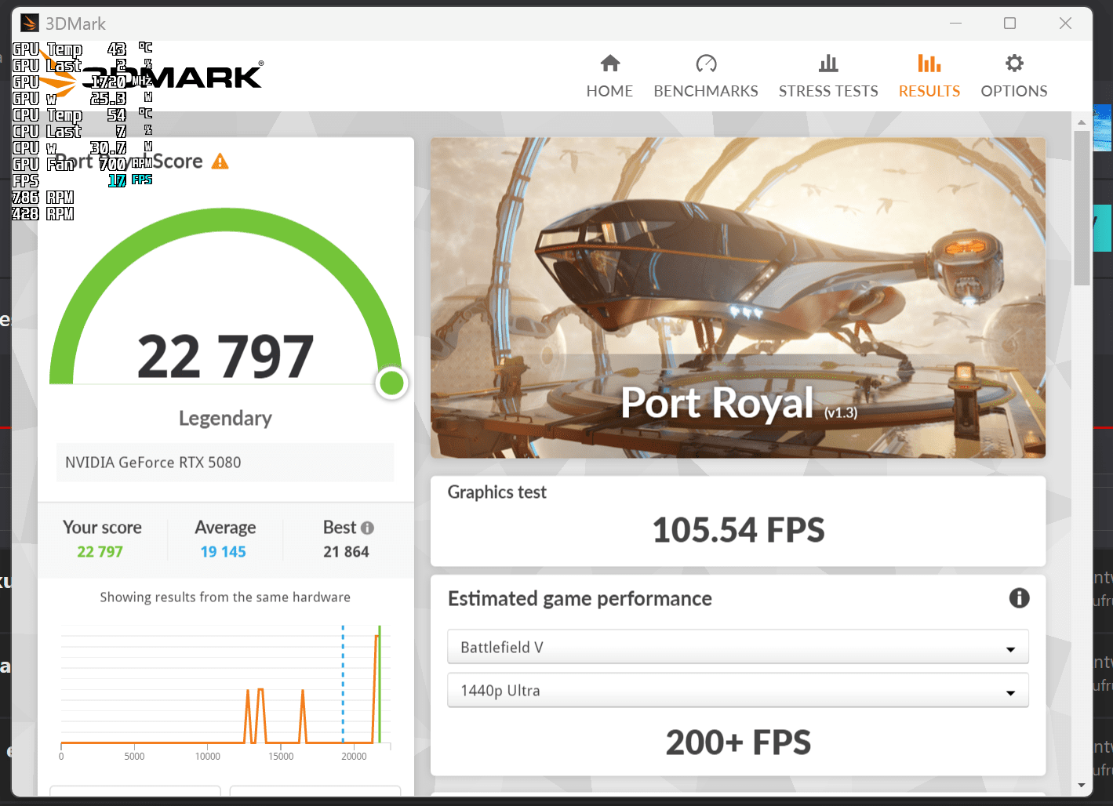Image resolution: width=1113 pixels, height=806 pixels.
Task: Select the RESULTS tab
Action: tap(929, 77)
